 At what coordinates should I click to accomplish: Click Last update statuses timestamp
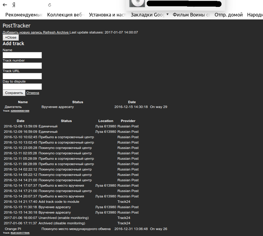tap(121, 32)
